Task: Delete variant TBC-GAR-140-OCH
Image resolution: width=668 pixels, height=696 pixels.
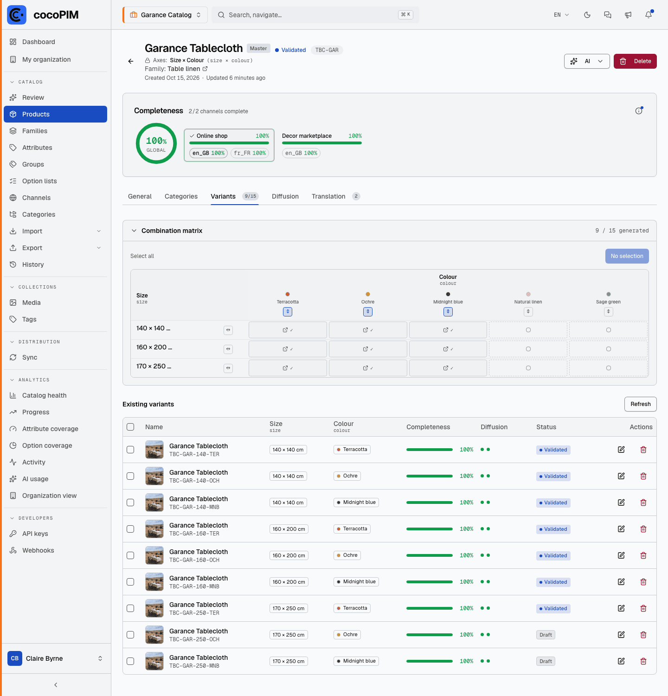Action: tap(643, 476)
